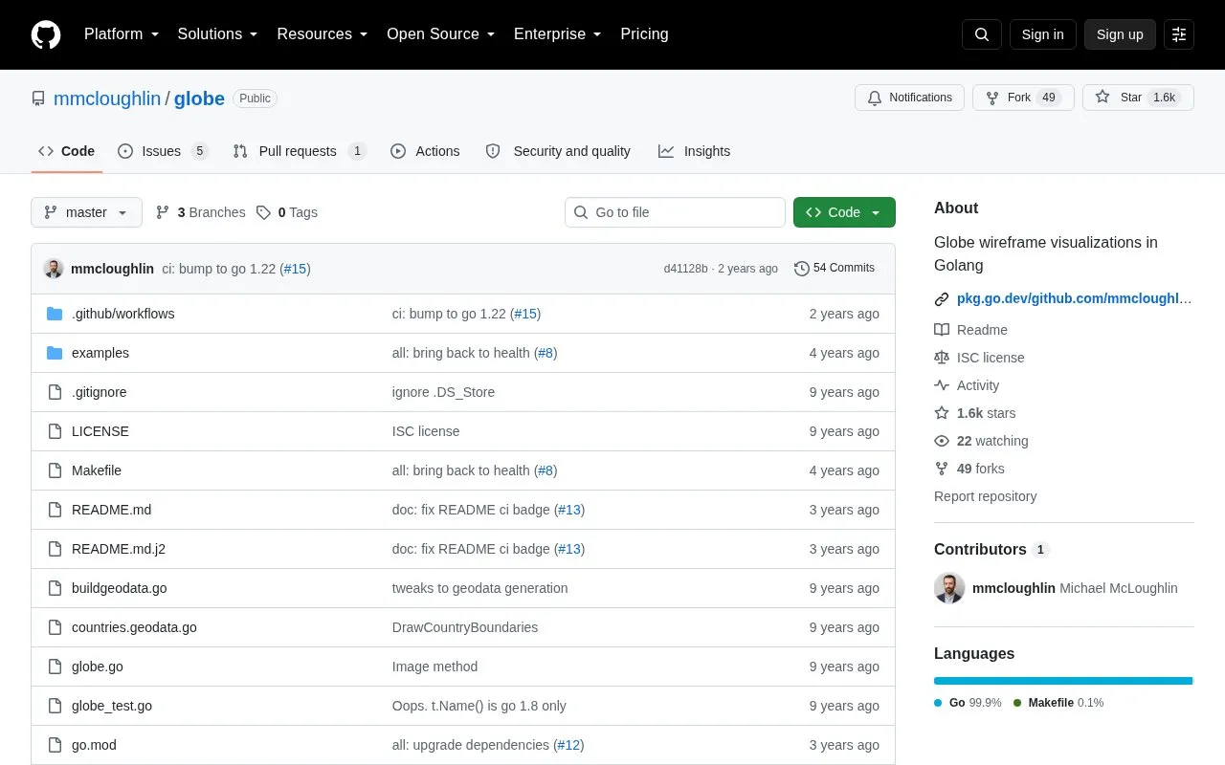This screenshot has height=765, width=1225.
Task: Click the Go language color bar
Action: 1062,681
